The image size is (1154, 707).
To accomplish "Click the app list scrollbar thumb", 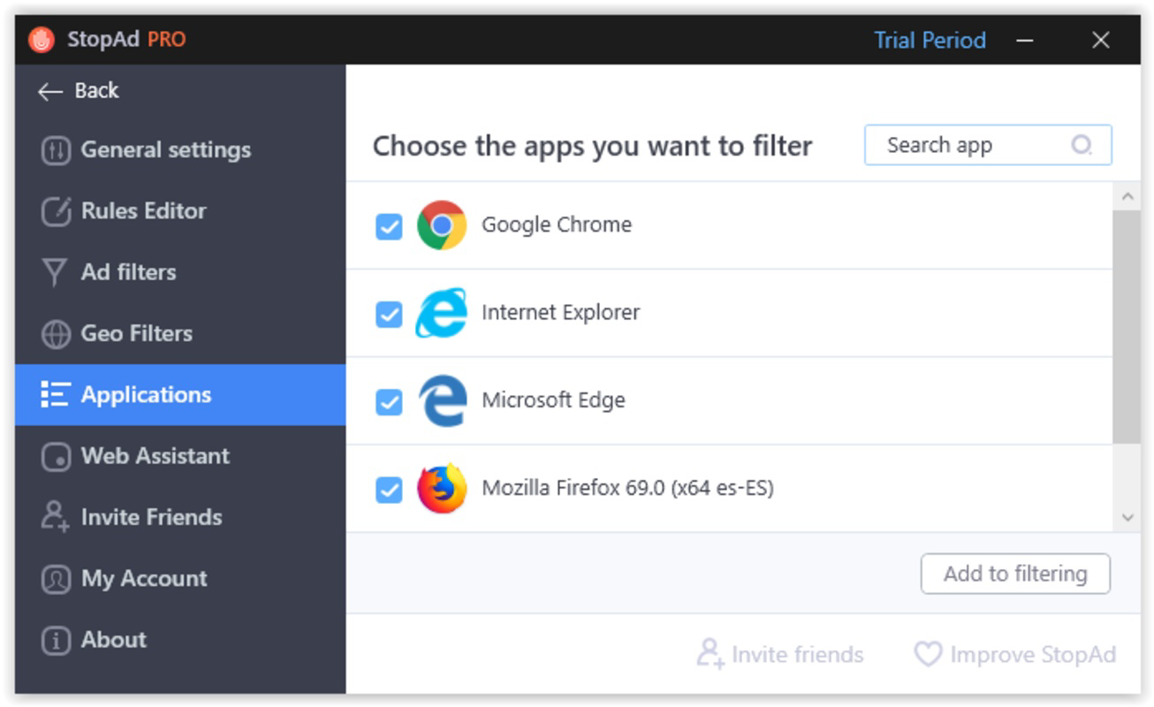I will (1127, 328).
